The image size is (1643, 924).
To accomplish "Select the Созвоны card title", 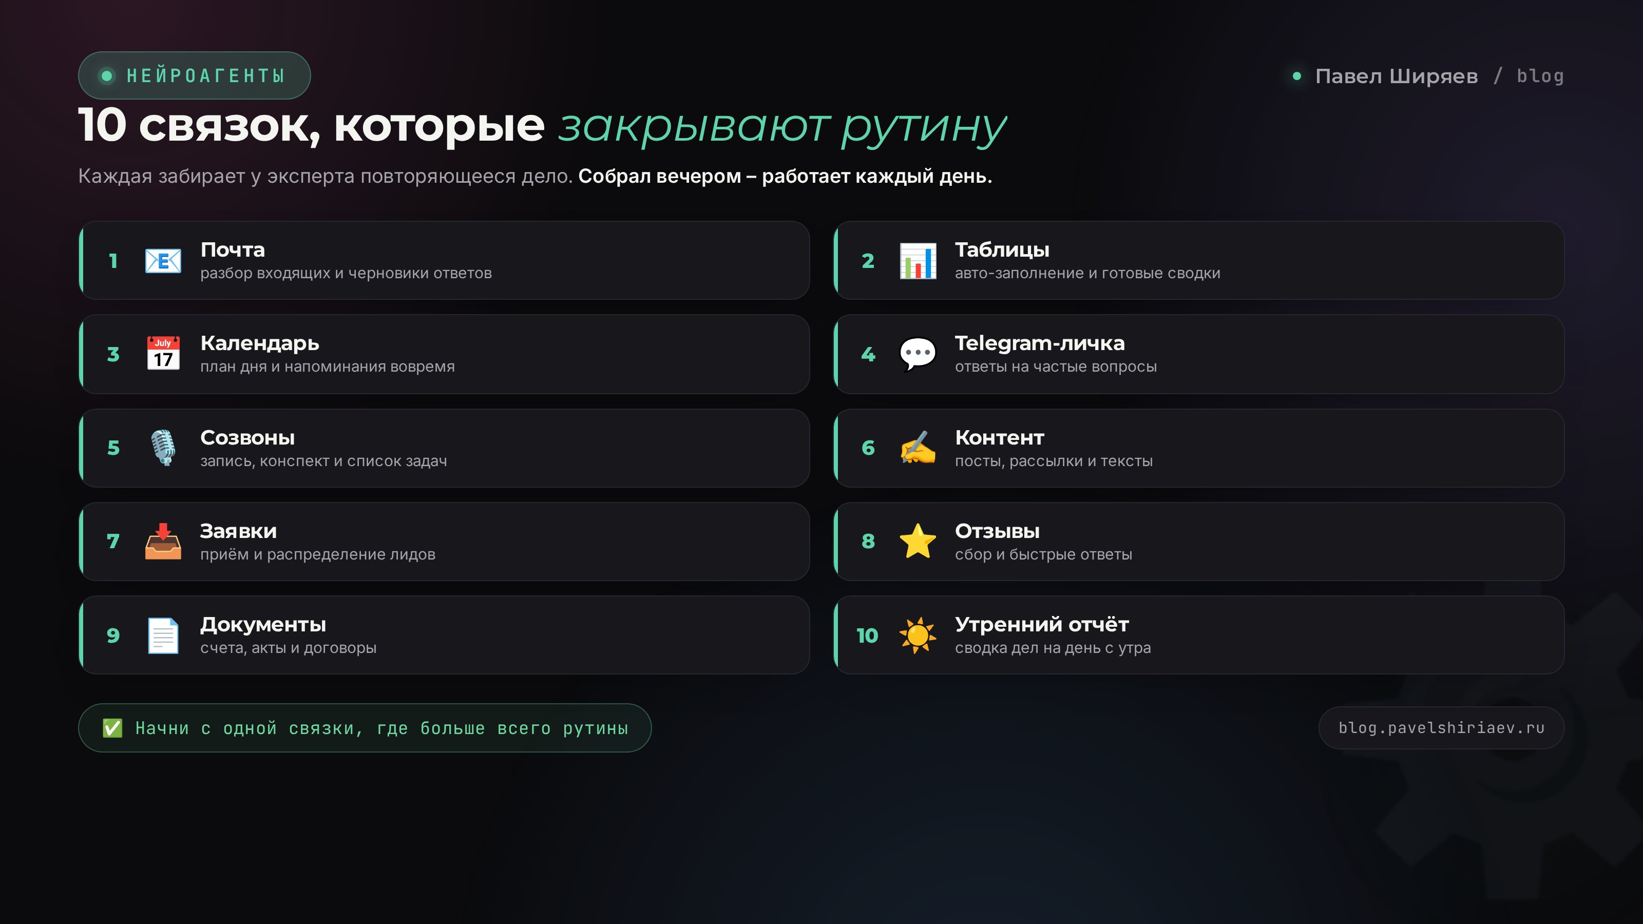I will 247,437.
